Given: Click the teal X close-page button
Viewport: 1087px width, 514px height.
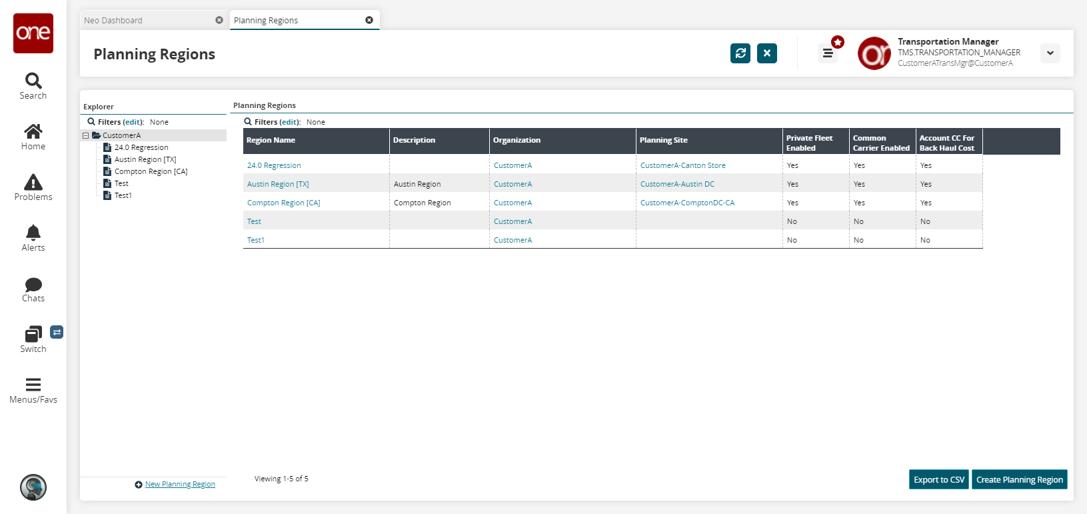Looking at the screenshot, I should tap(767, 53).
